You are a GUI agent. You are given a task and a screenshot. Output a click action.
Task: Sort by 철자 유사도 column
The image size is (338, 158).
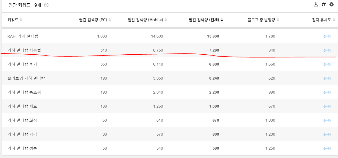[334, 20]
